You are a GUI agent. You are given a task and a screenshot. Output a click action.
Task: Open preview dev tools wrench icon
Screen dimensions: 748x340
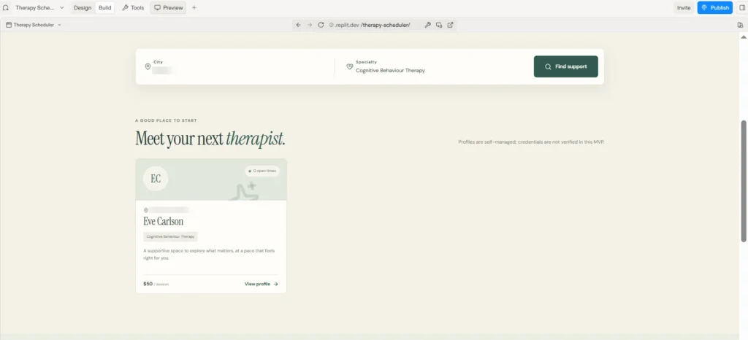(428, 25)
